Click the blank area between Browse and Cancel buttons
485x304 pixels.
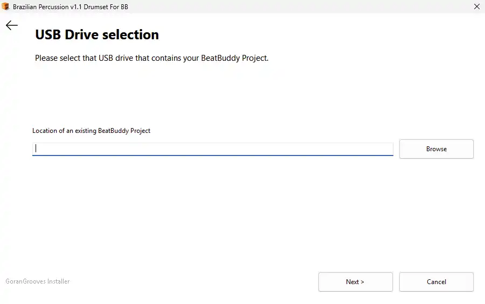pos(436,215)
